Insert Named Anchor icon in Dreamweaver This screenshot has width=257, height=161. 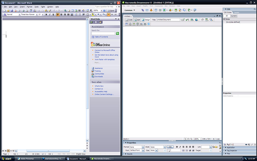pos(151,10)
